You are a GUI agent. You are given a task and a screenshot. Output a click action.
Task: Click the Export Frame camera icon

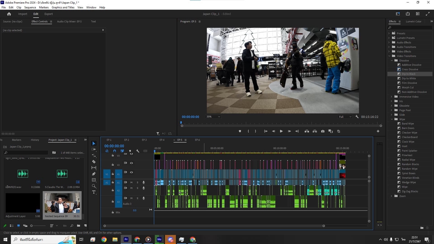[323, 131]
